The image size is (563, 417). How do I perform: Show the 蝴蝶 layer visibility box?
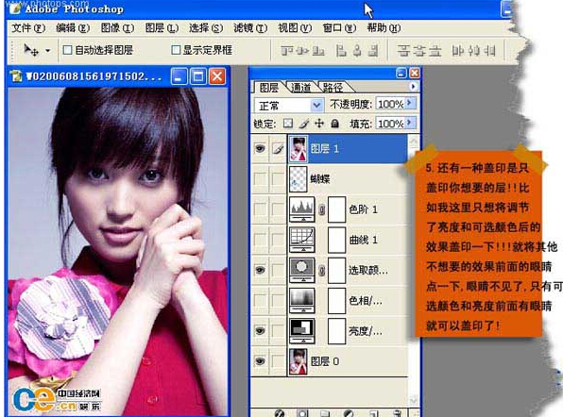coord(260,179)
